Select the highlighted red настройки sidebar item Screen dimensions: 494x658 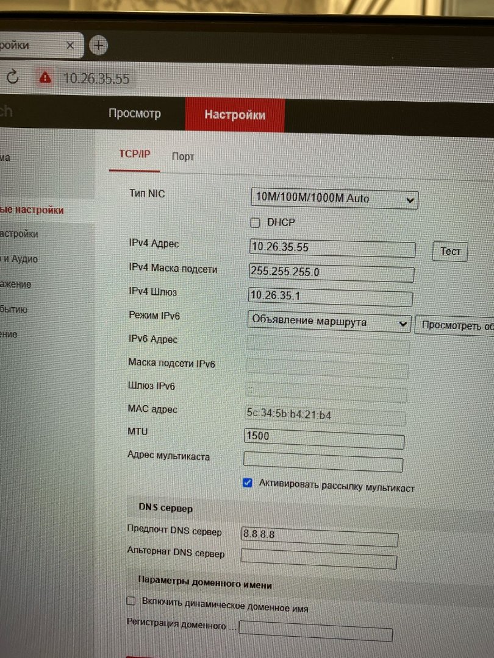pyautogui.click(x=32, y=210)
